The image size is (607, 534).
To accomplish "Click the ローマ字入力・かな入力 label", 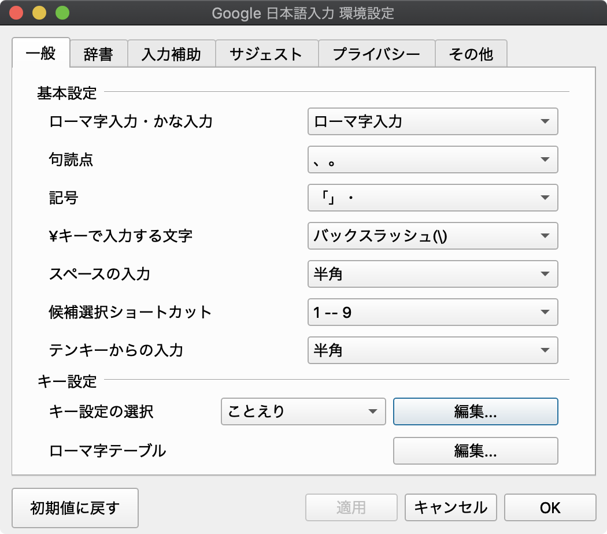I will pos(131,121).
